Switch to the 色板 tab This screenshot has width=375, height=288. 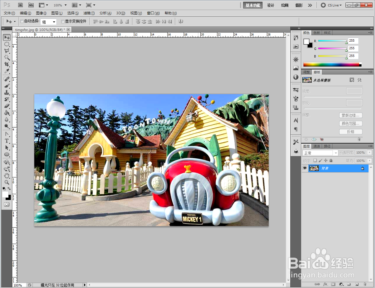pos(317,33)
